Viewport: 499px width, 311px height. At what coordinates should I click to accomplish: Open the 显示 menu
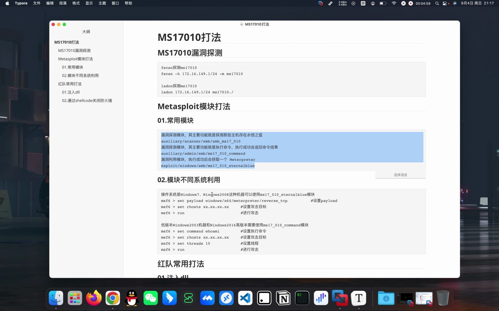[89, 3]
